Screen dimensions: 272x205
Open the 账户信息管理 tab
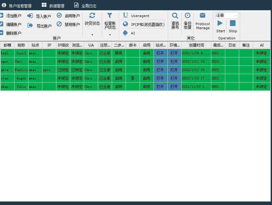coord(17,6)
